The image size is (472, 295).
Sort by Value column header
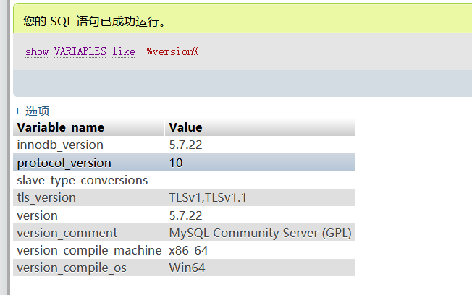185,127
